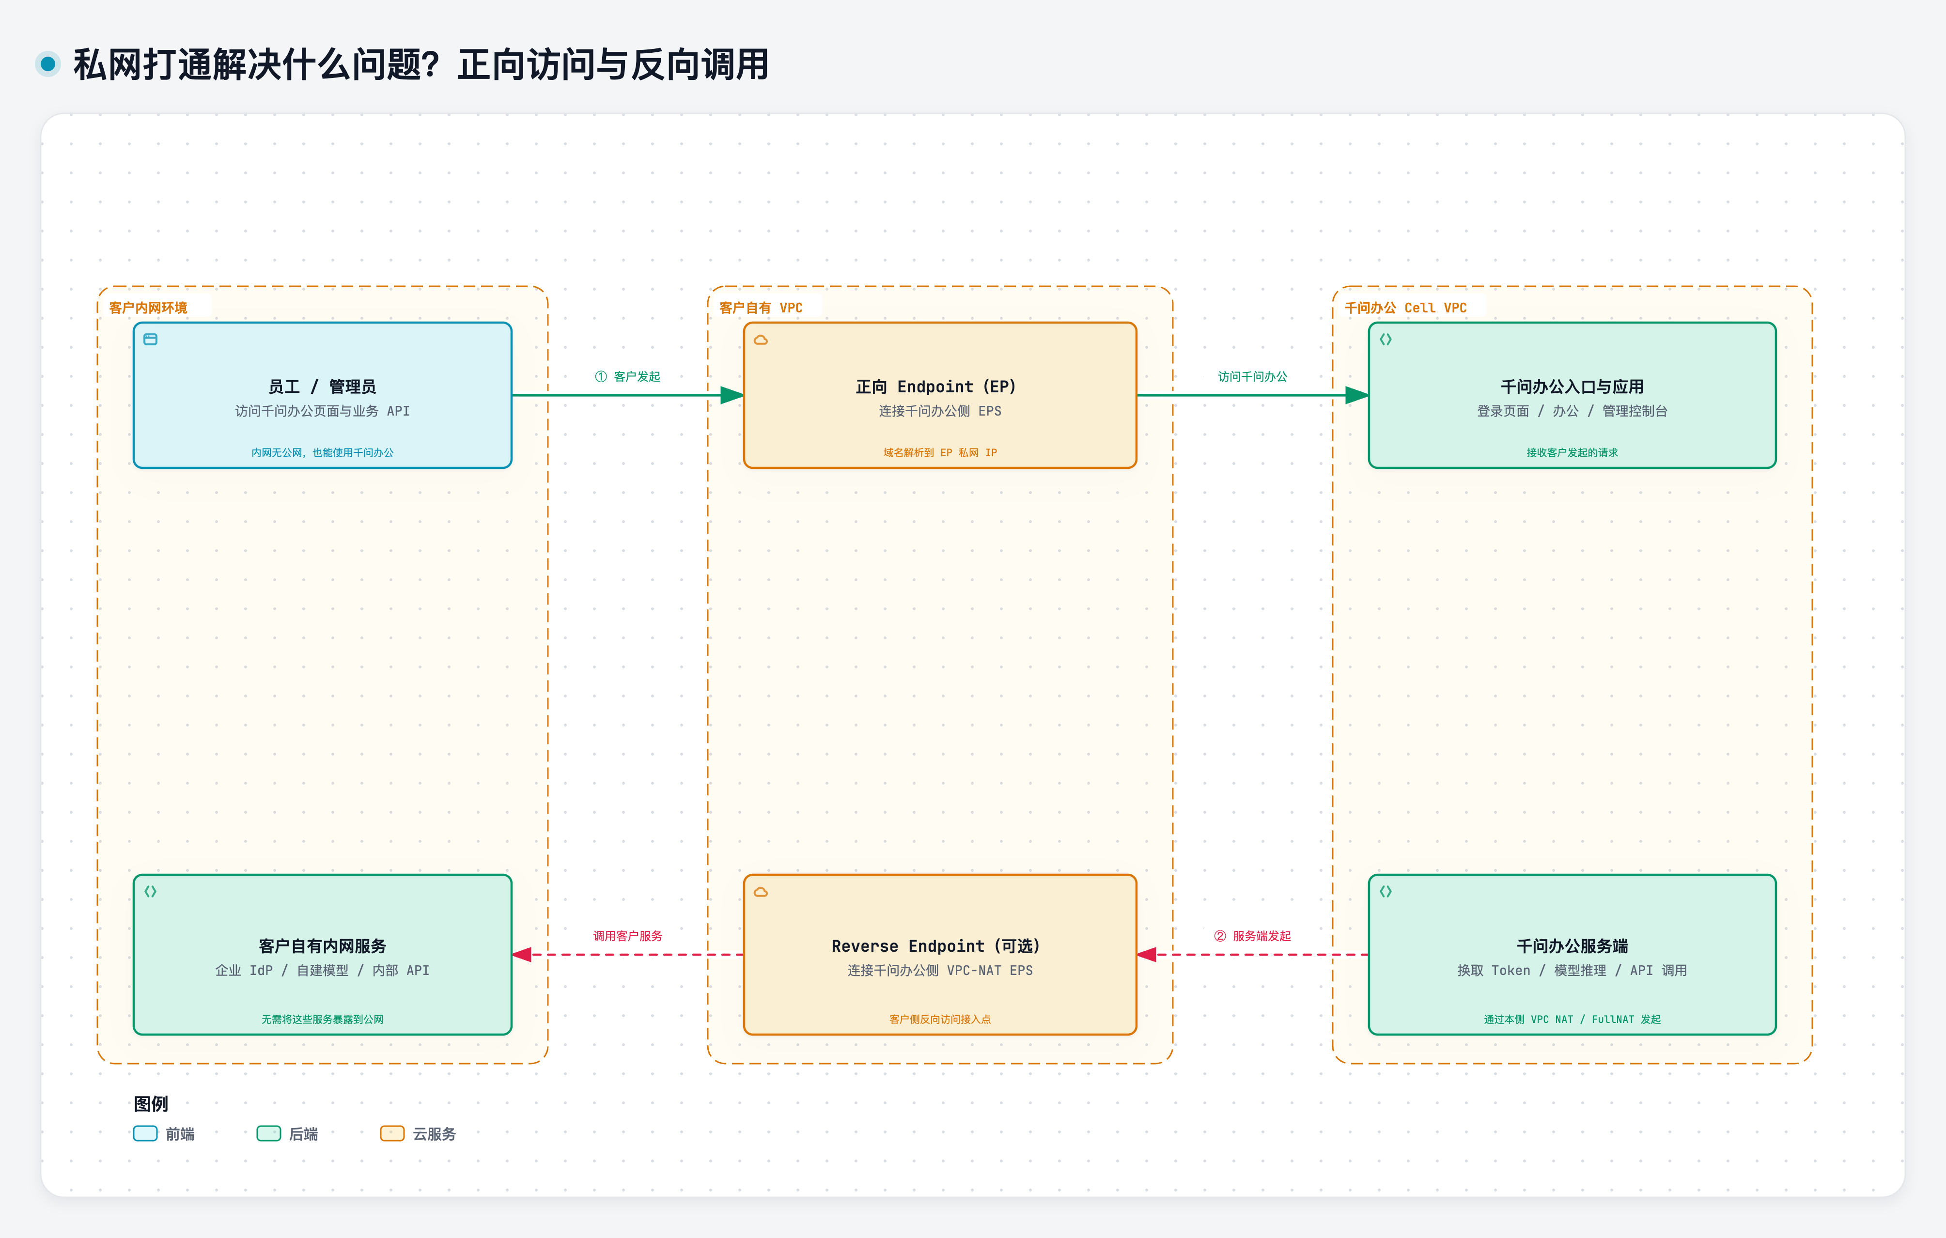Click the code icon in 客户自有内网服务 card
Viewport: 1946px width, 1238px height.
point(150,891)
